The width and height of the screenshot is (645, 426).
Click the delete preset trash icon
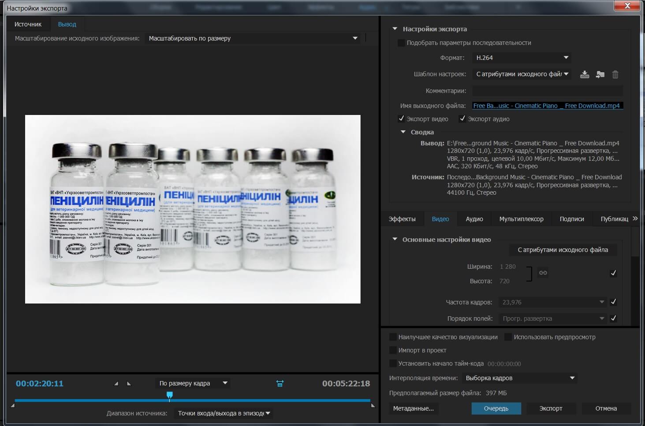(615, 74)
